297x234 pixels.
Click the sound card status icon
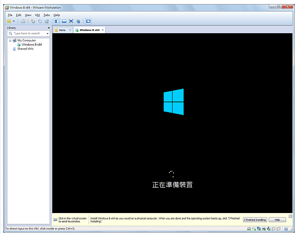click(269, 229)
